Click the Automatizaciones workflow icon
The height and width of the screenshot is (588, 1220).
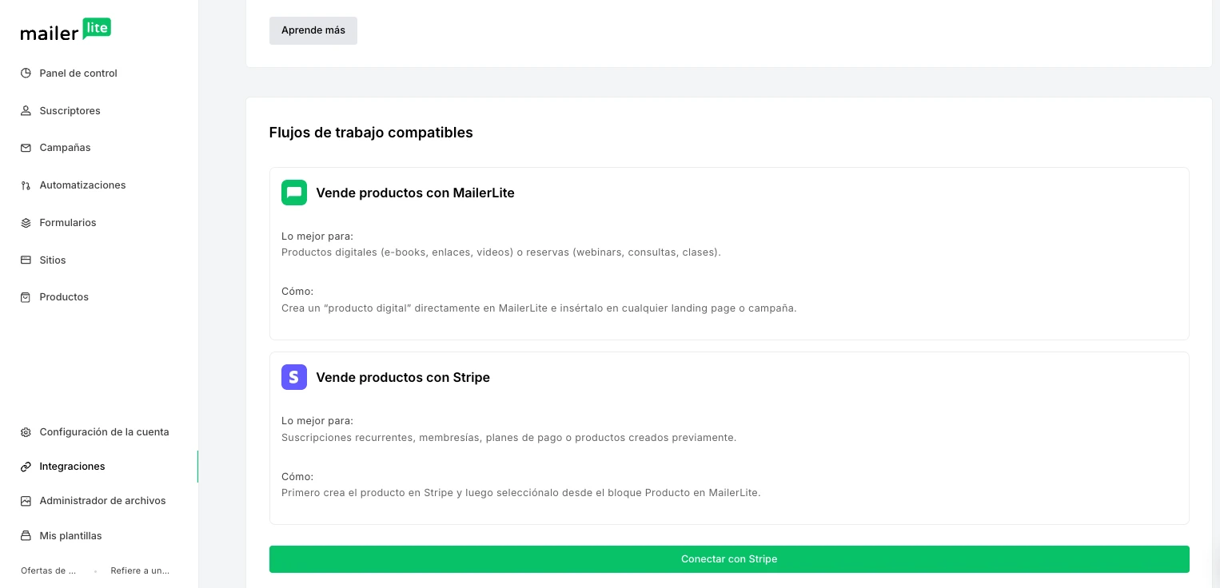(x=26, y=185)
